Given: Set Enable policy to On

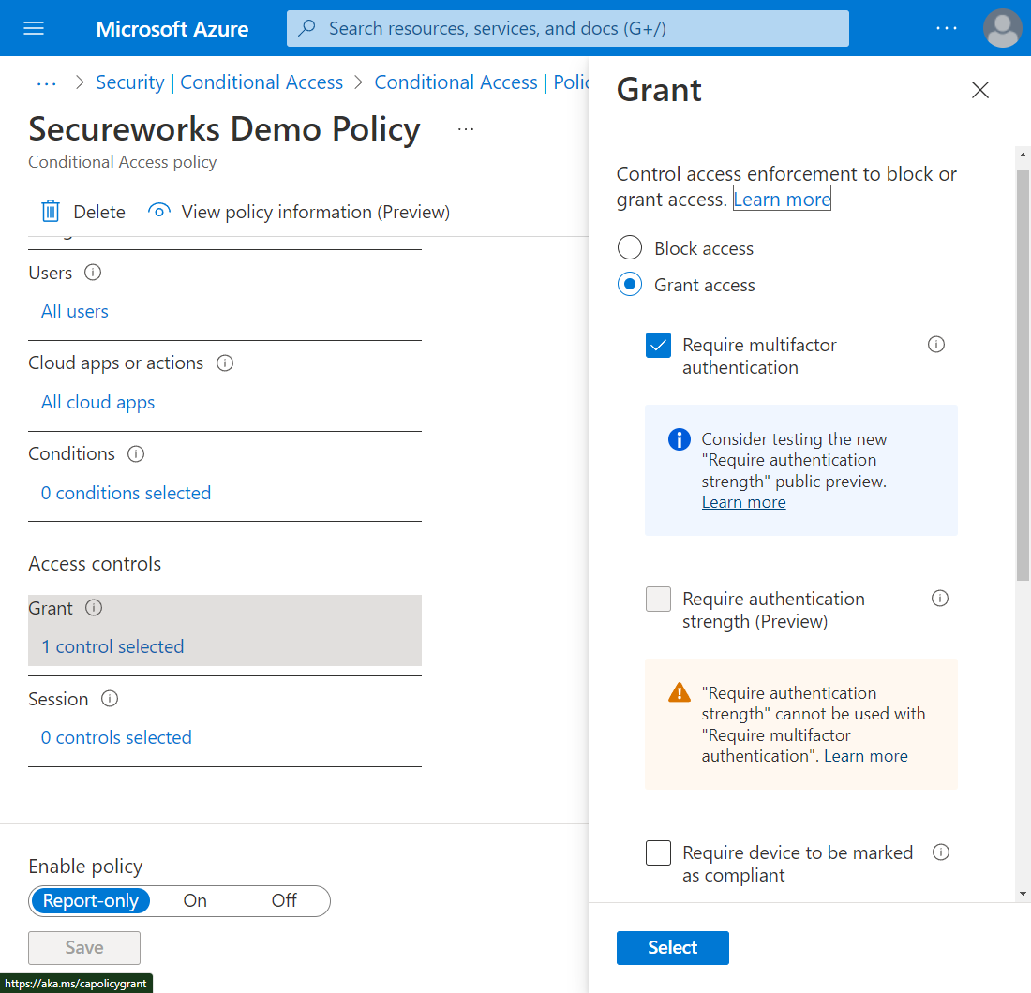Looking at the screenshot, I should pyautogui.click(x=195, y=900).
